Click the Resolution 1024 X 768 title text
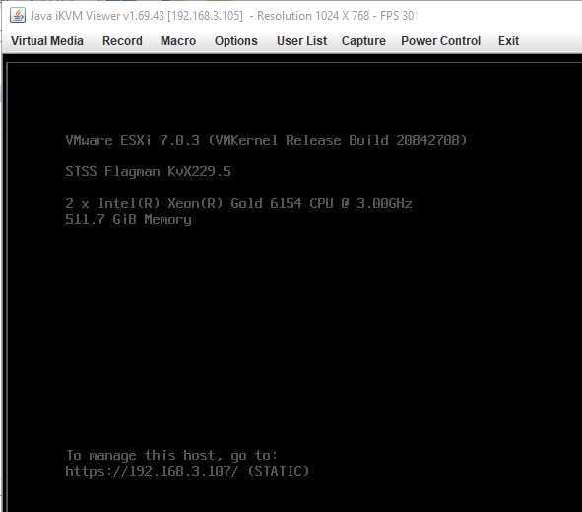Image resolution: width=582 pixels, height=512 pixels. click(313, 16)
